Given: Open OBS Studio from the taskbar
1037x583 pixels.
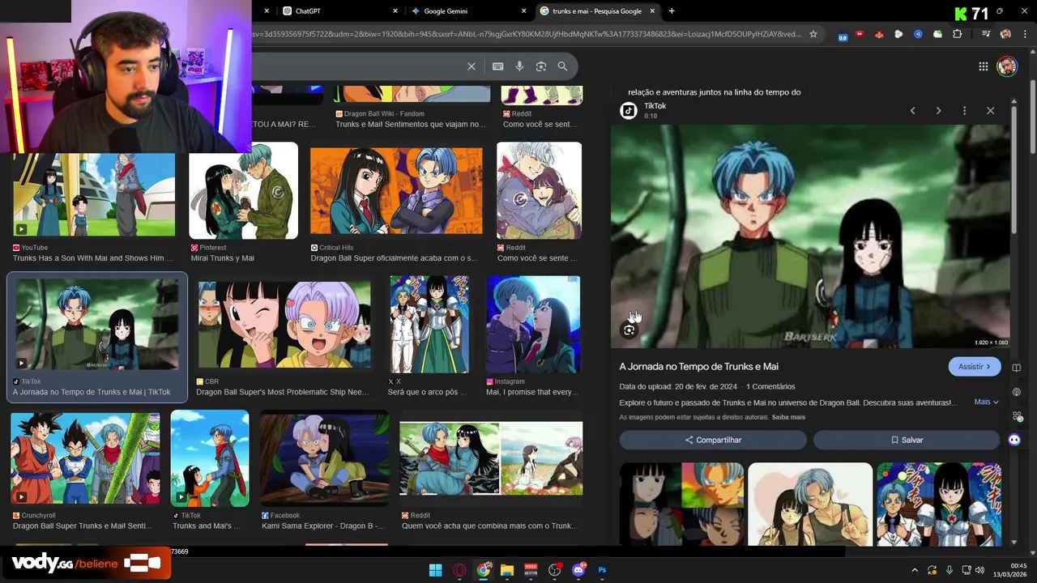Looking at the screenshot, I should [x=555, y=570].
